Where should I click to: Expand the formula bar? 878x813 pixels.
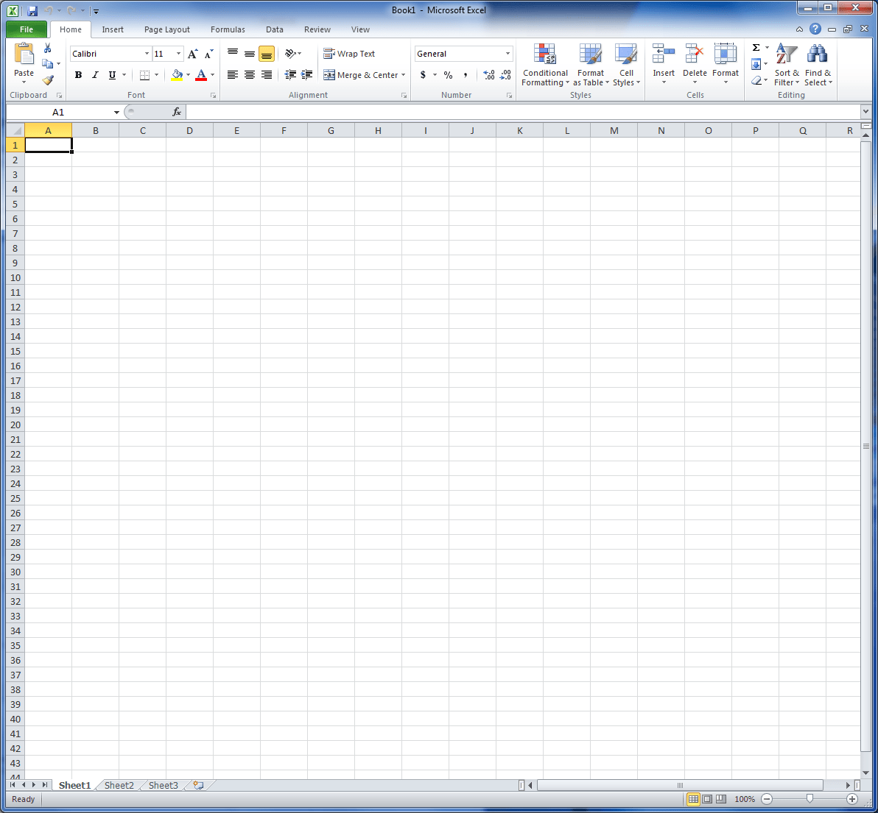coord(866,112)
